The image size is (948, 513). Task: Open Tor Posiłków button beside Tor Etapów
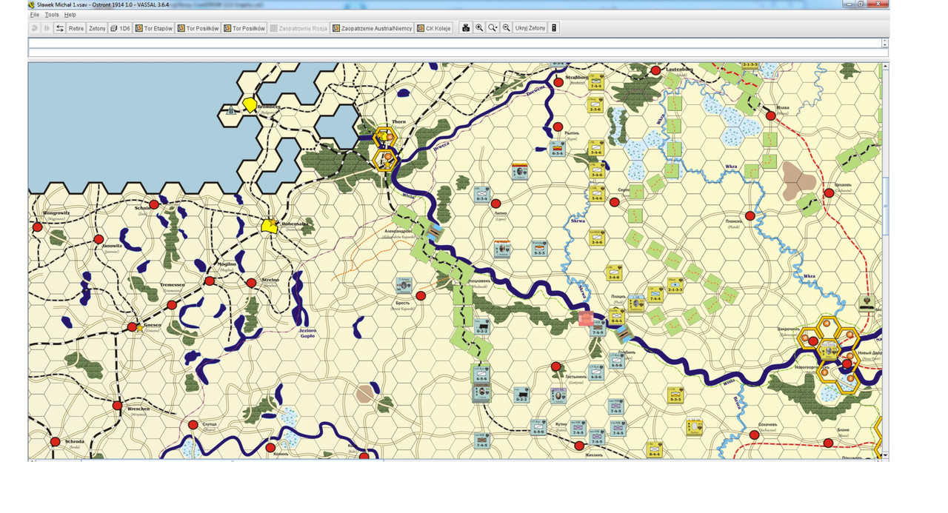(x=198, y=28)
